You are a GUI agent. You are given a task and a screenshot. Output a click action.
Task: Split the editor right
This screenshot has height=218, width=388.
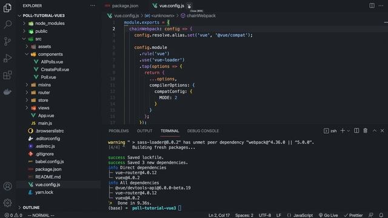372,5
